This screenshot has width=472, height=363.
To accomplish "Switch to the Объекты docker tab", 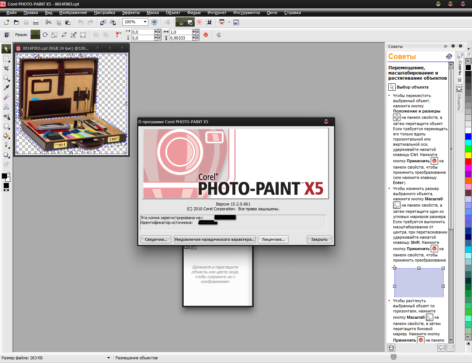I will pyautogui.click(x=459, y=98).
